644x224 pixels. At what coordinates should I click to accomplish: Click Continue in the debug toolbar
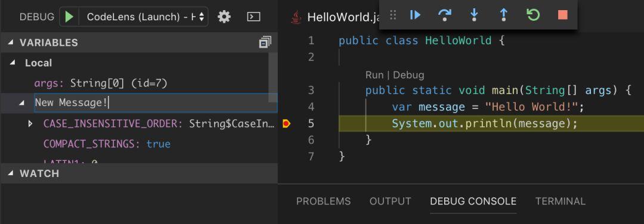pos(415,15)
